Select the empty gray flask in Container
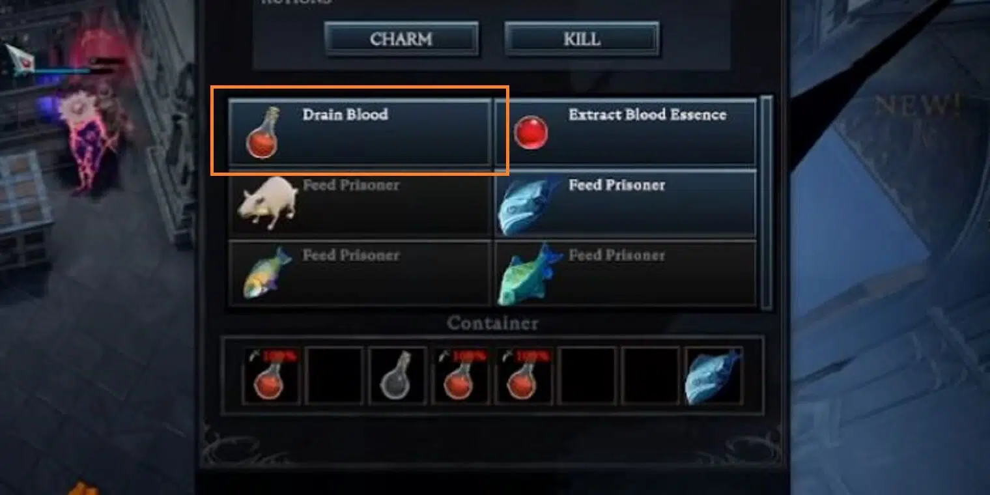Screen dimensions: 990x495 (x=398, y=375)
